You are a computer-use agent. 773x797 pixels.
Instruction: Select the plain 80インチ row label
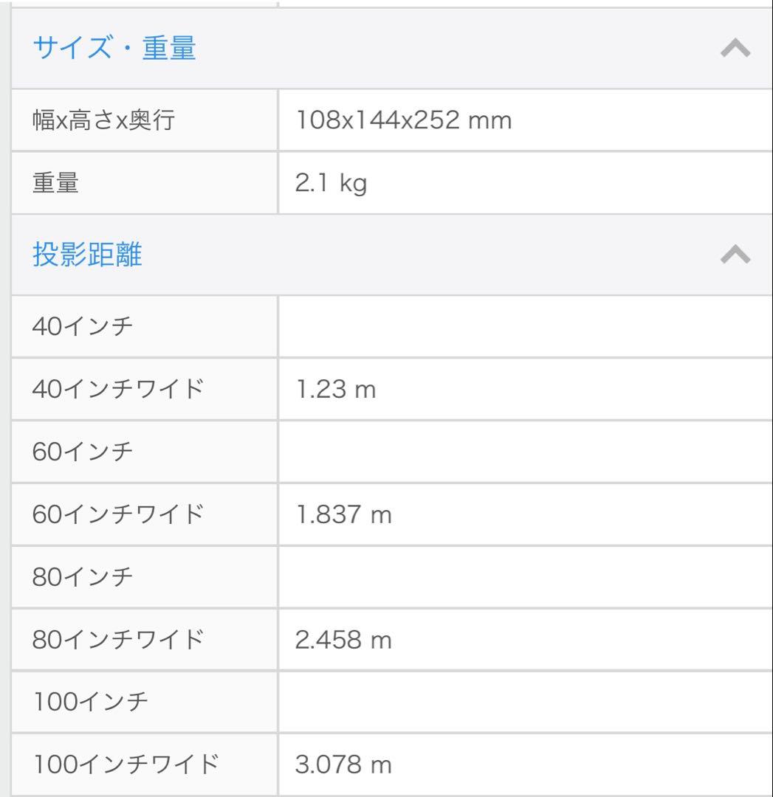(x=83, y=576)
